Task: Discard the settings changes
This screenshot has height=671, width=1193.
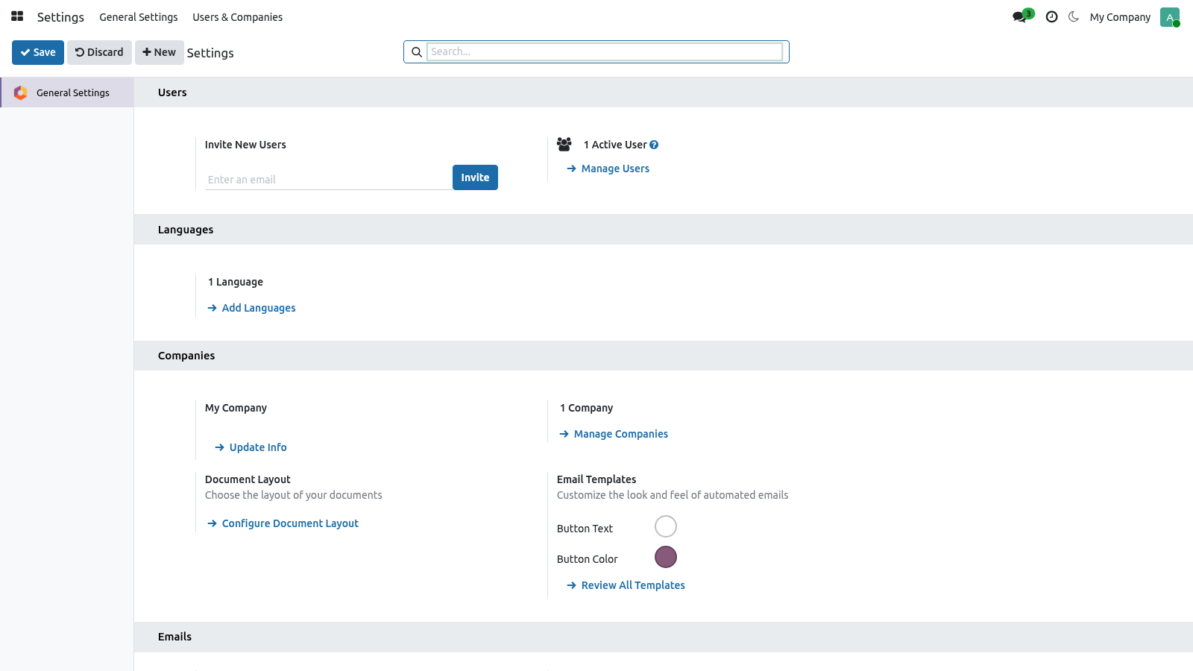Action: tap(99, 52)
